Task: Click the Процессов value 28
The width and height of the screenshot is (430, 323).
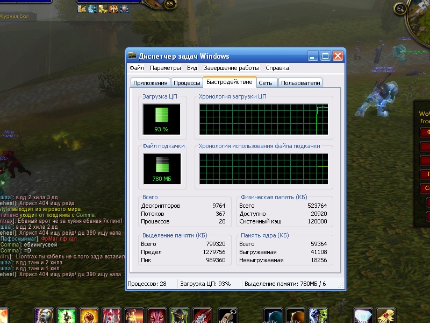Action: click(222, 221)
